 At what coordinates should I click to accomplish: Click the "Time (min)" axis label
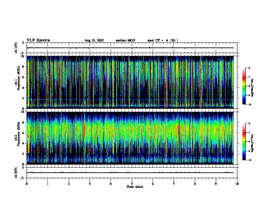point(135,187)
